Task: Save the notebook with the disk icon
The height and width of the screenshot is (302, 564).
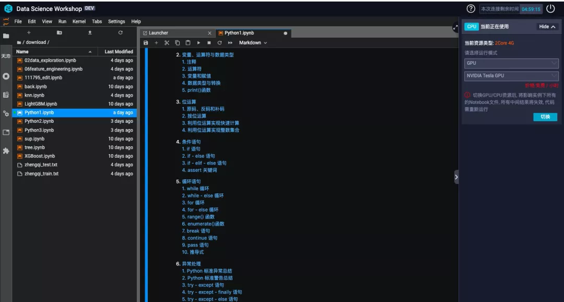Action: tap(146, 42)
